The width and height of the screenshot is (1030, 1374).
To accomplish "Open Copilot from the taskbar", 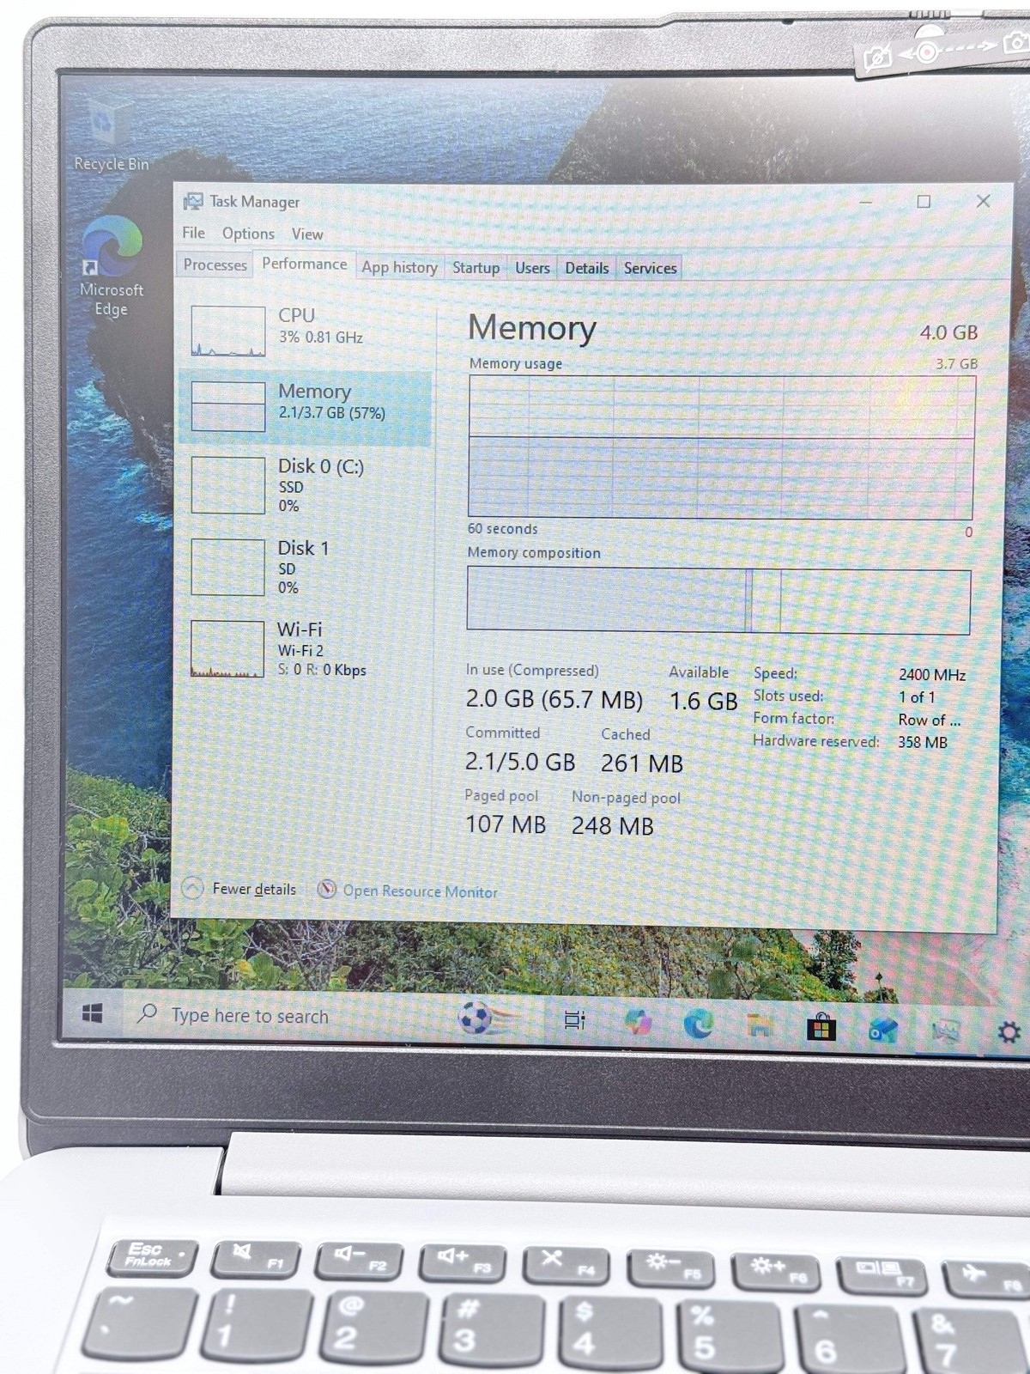I will point(638,1022).
